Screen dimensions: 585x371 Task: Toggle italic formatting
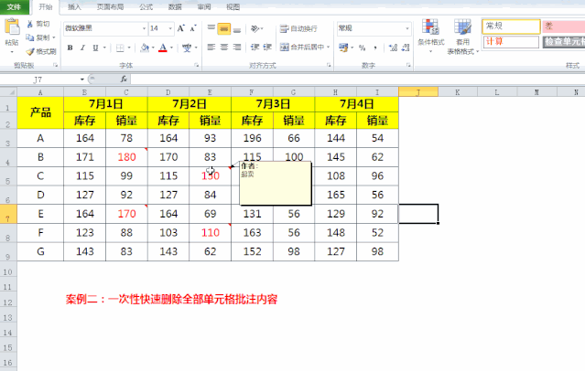click(x=82, y=48)
